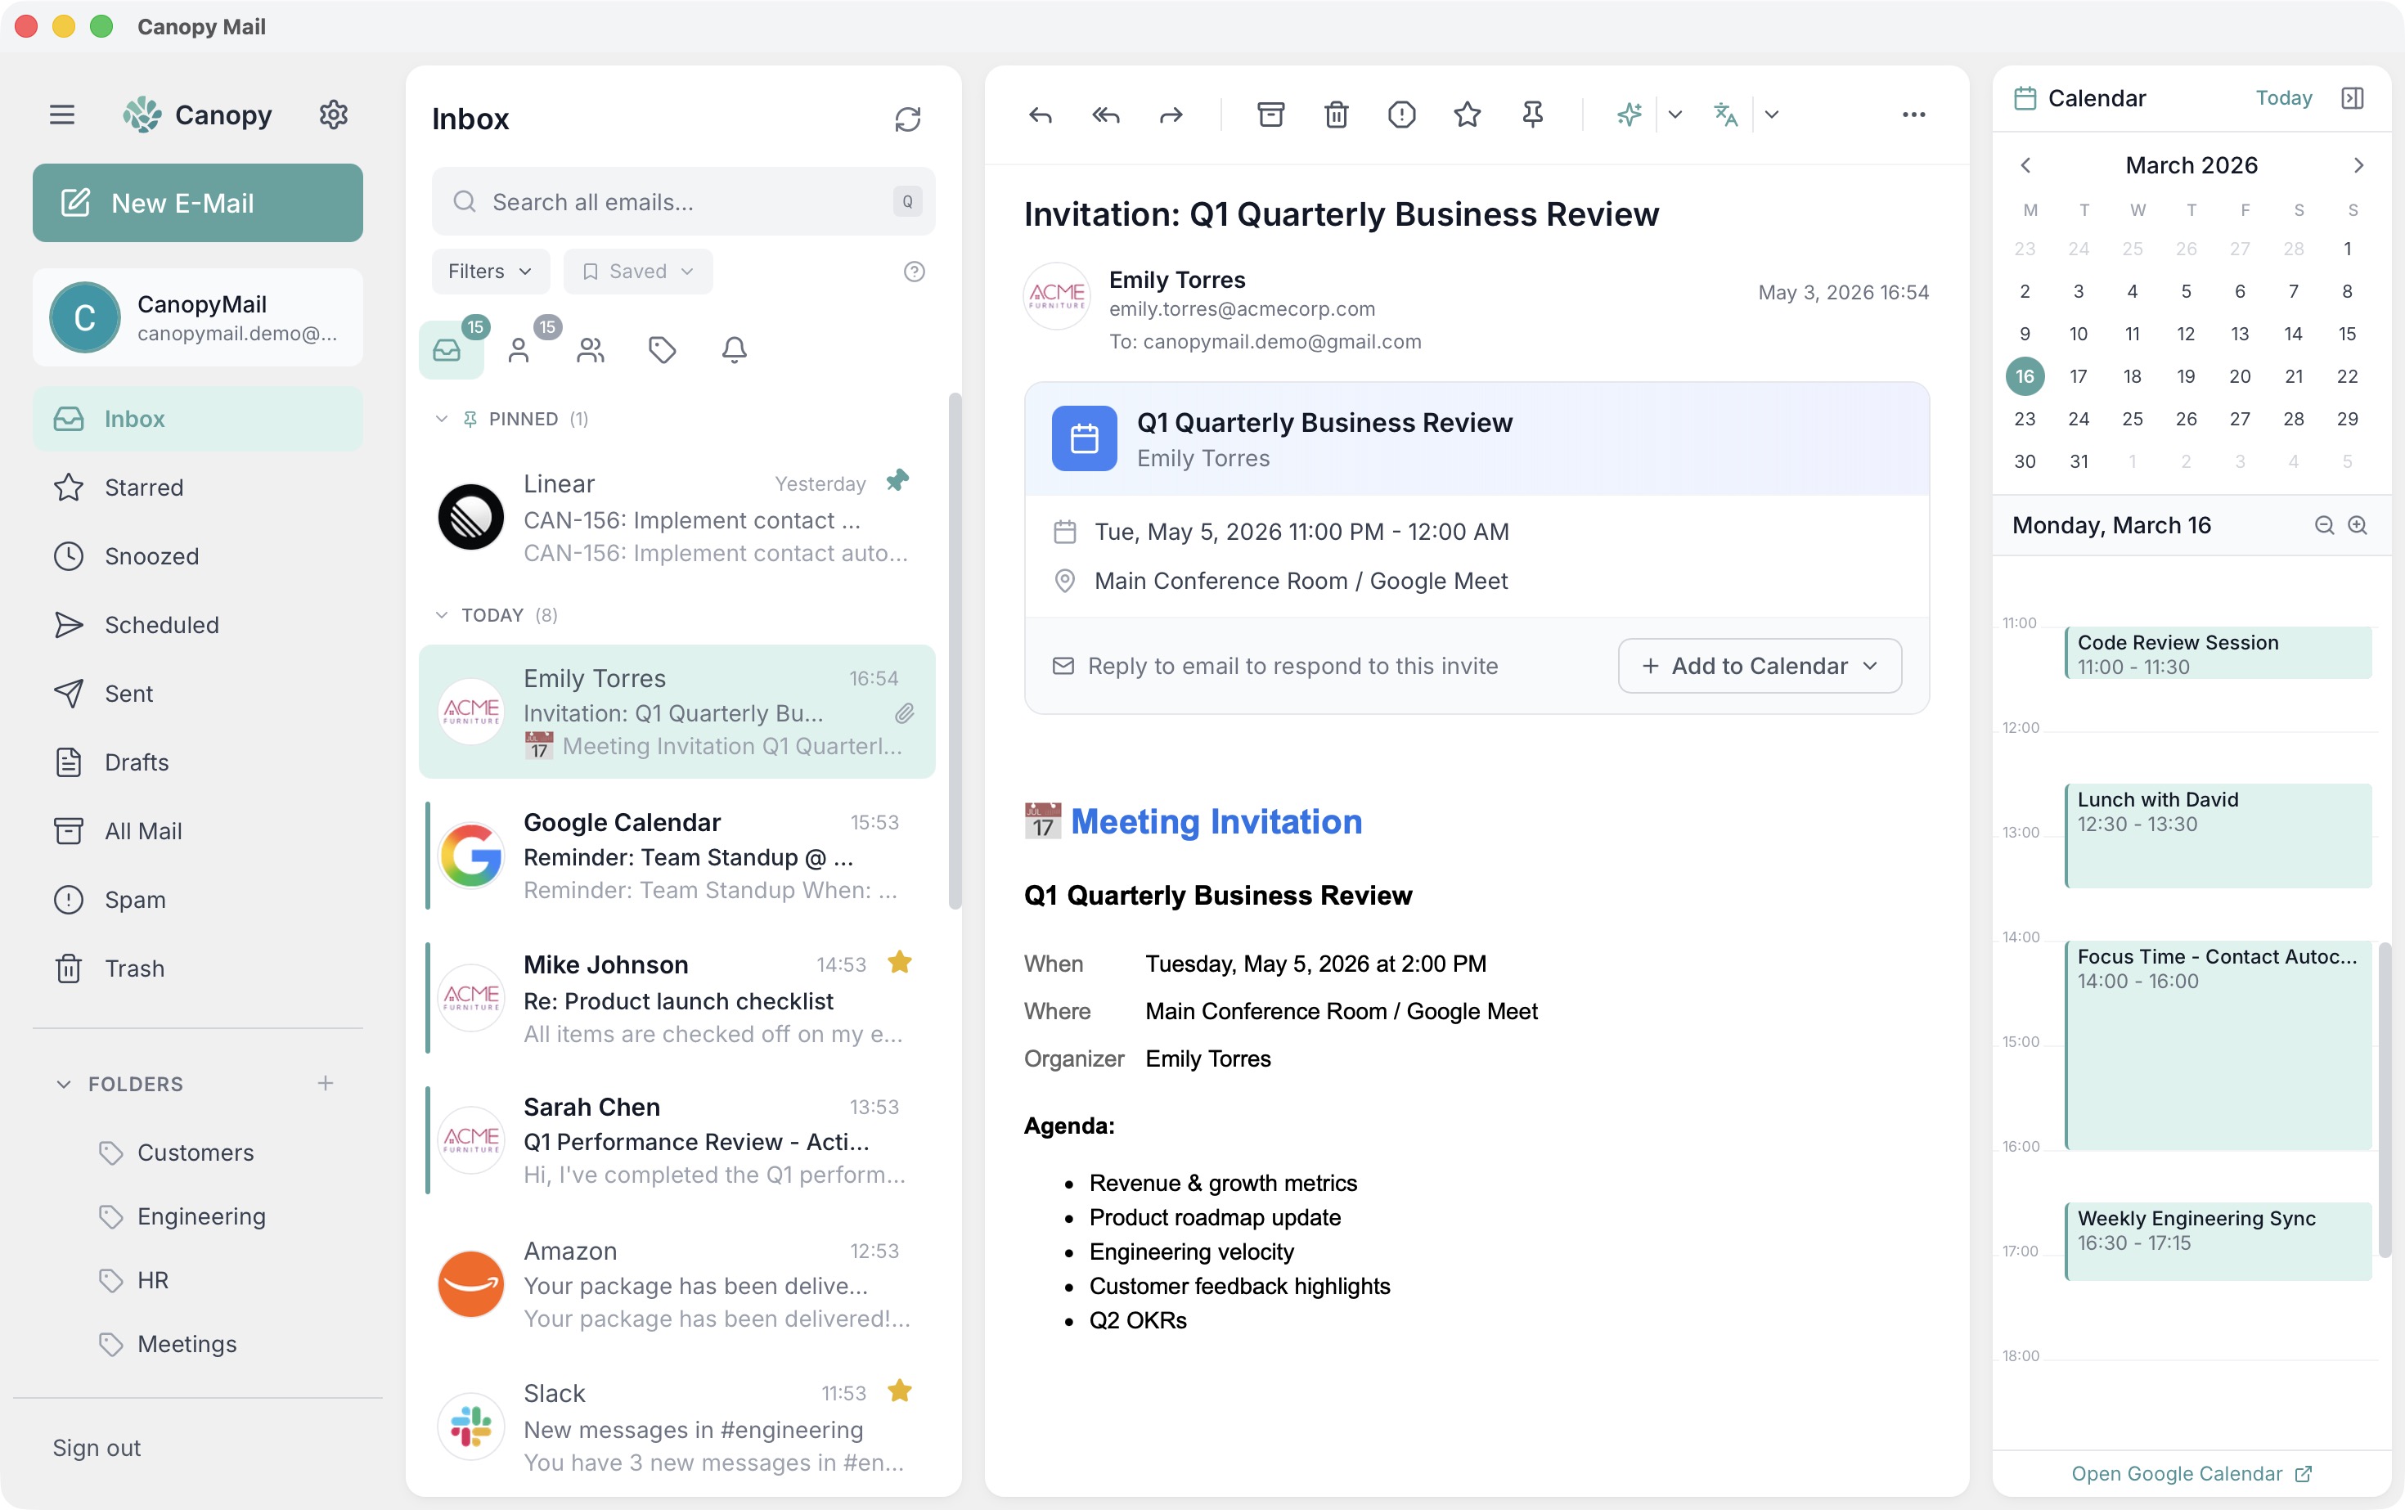2405x1510 pixels.
Task: Open the AI sparkle dropdown arrow
Action: tap(1675, 115)
